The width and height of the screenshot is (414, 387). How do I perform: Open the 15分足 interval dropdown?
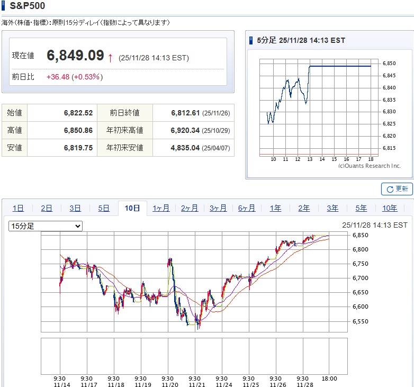pyautogui.click(x=46, y=226)
